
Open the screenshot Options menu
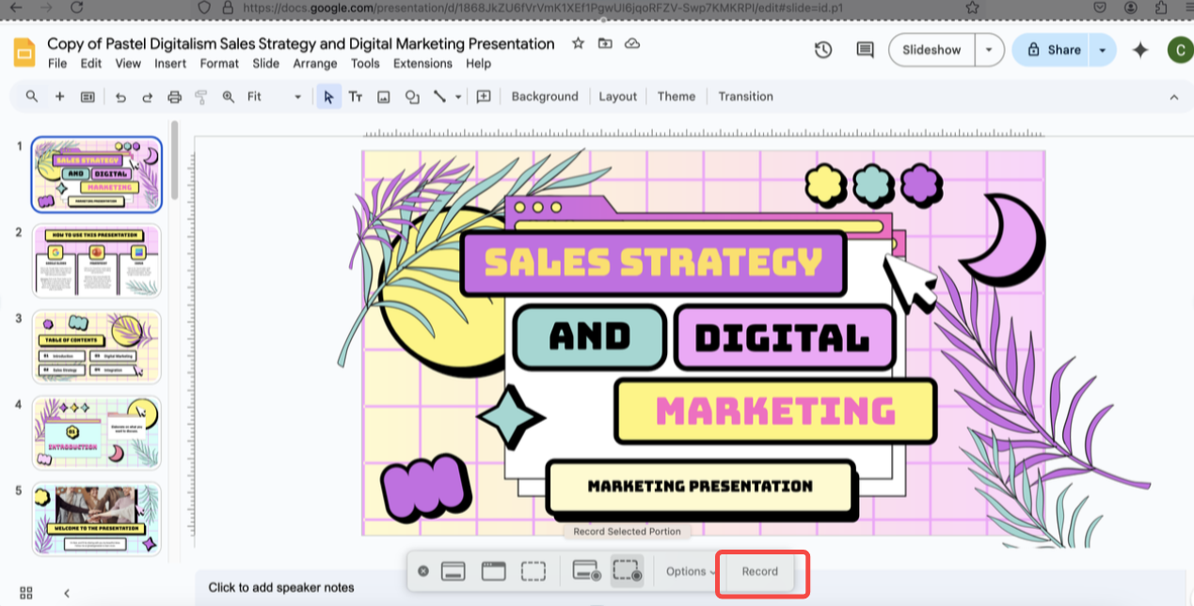click(690, 571)
